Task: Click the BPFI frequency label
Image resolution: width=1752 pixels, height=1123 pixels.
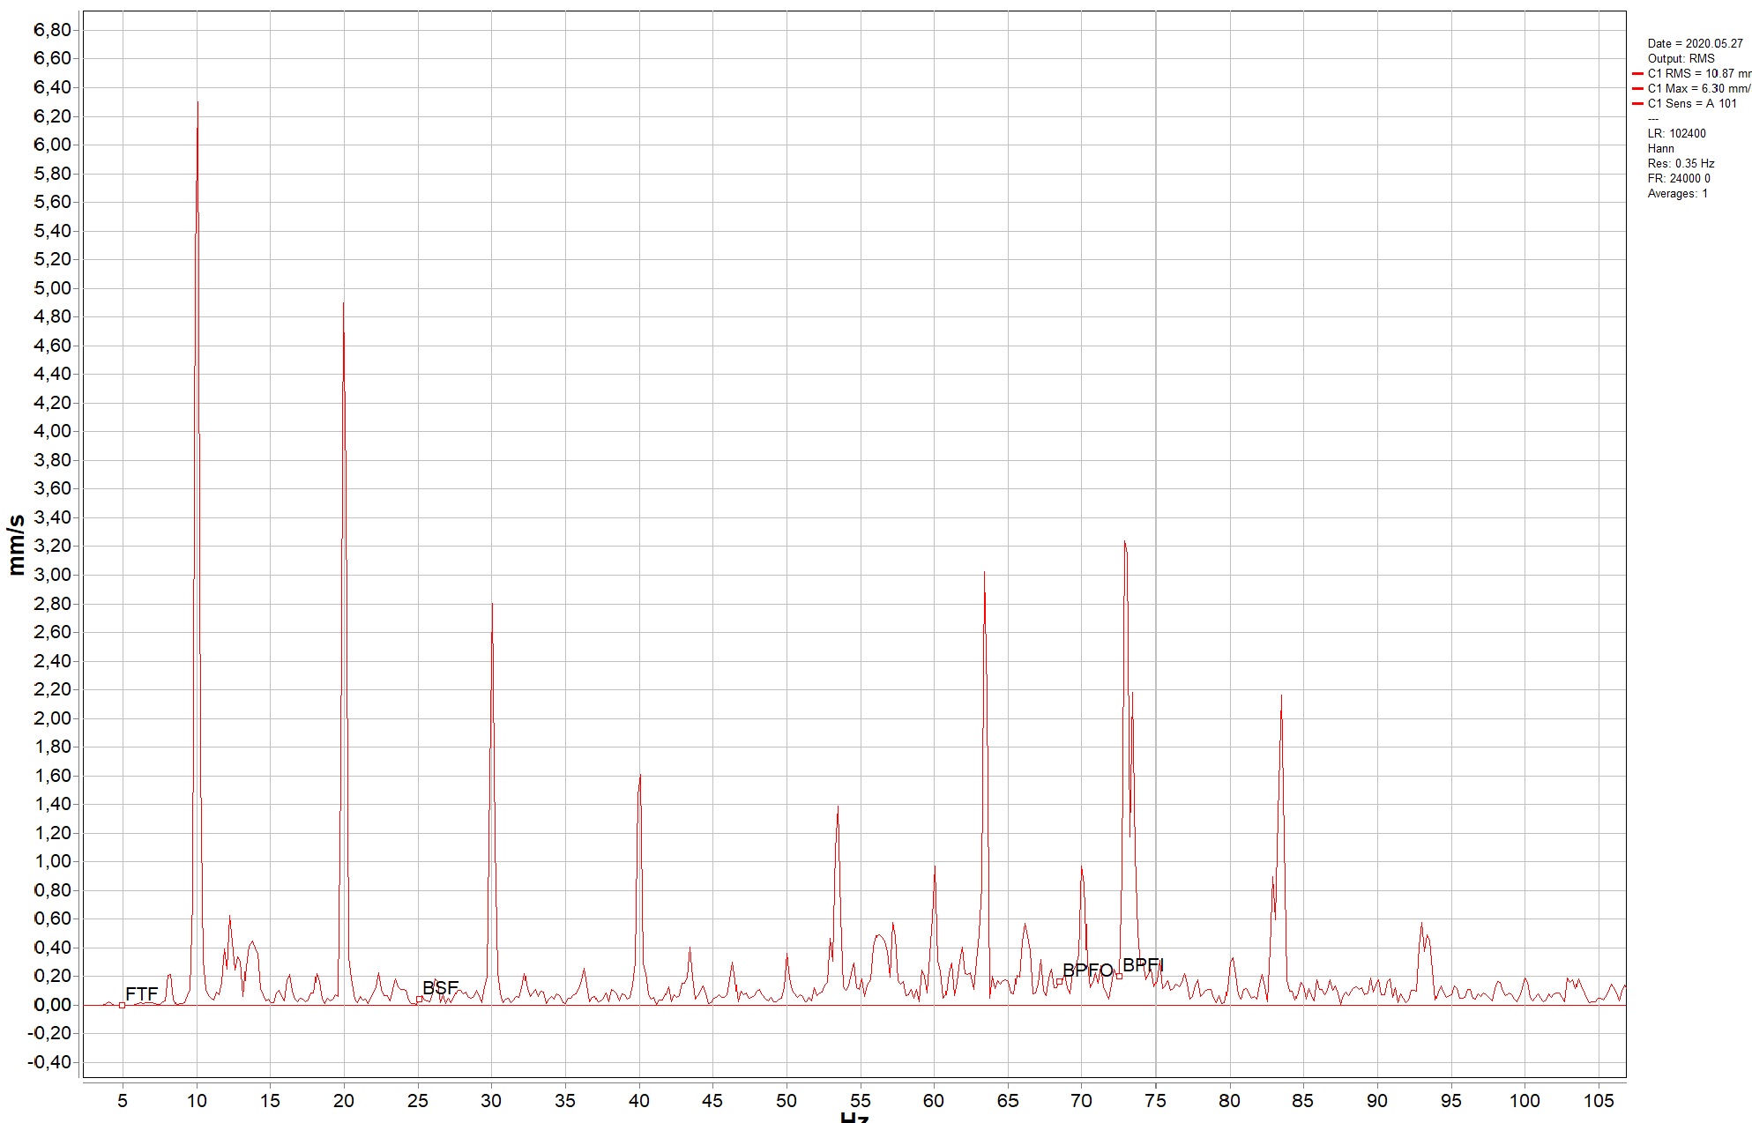Action: click(x=1143, y=964)
